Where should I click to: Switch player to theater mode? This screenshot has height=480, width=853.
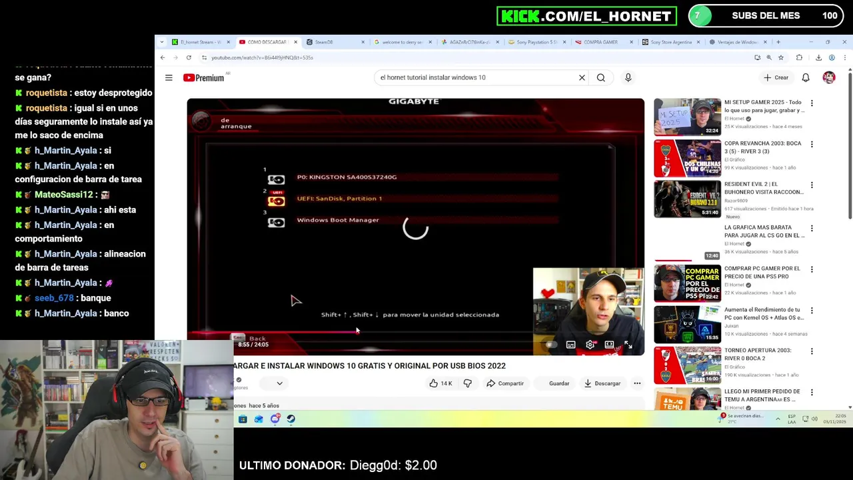click(609, 345)
